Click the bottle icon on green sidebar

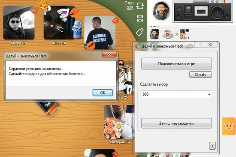[x=140, y=32]
